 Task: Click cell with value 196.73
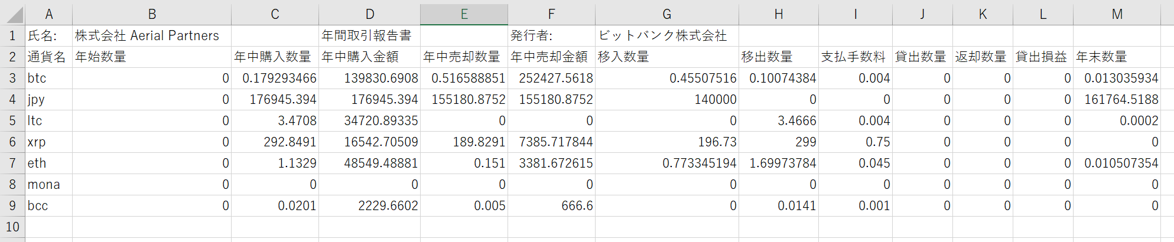pos(666,142)
